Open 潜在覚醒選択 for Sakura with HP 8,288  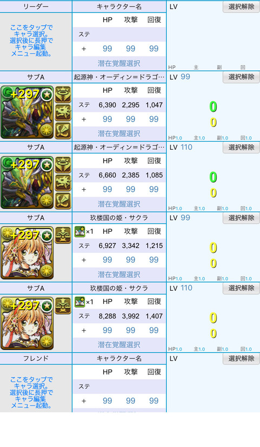(119, 344)
